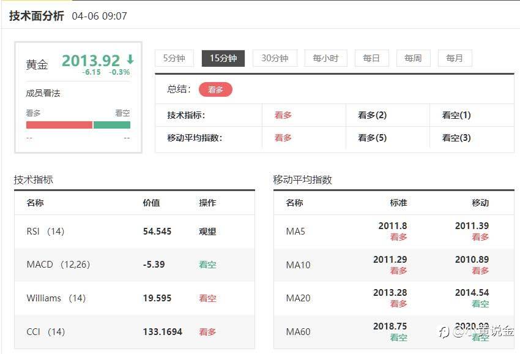This screenshot has width=520, height=354.
Task: Switch to the 5分钟 timeframe tab
Action: coord(174,58)
